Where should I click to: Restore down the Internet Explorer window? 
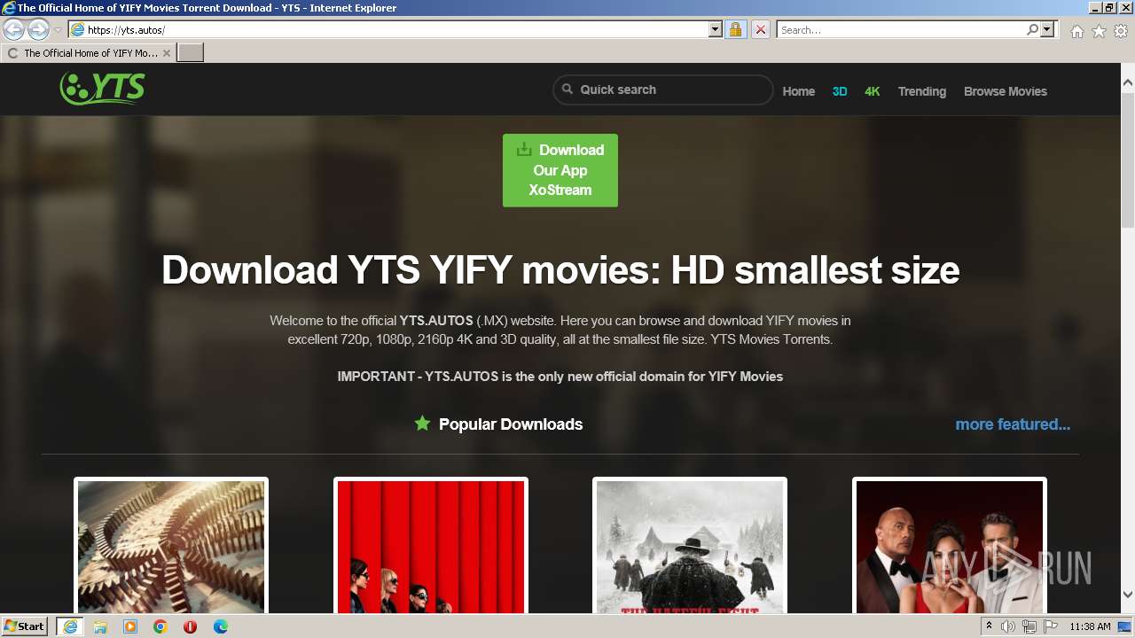[x=1109, y=7]
